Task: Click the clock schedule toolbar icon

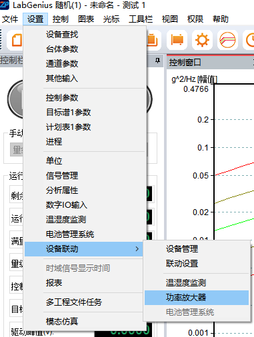Action: coord(249,40)
